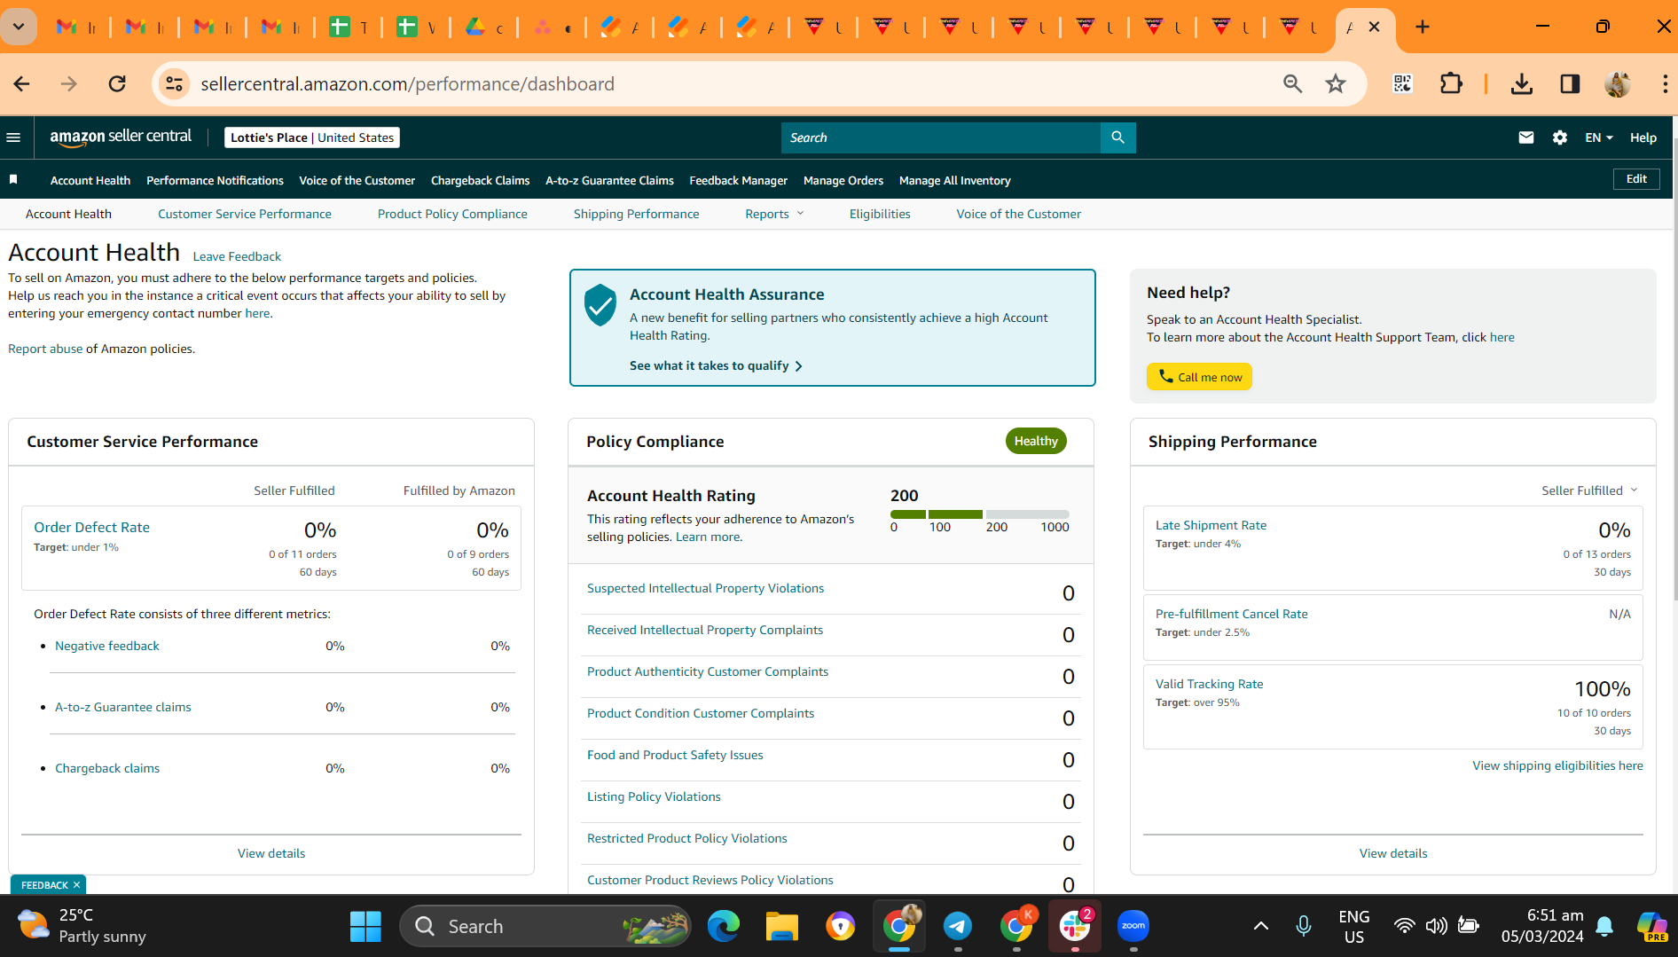Click the bookmark flag icon in navigation bar
The height and width of the screenshot is (957, 1678).
(x=13, y=180)
